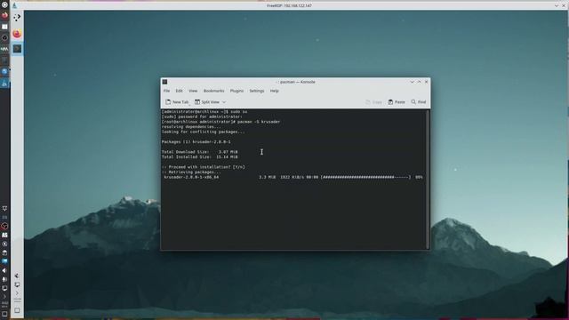Open the Help menu in Konsole

pyautogui.click(x=275, y=91)
